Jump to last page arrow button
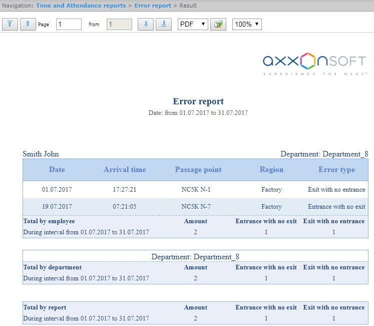The height and width of the screenshot is (326, 374). point(164,24)
